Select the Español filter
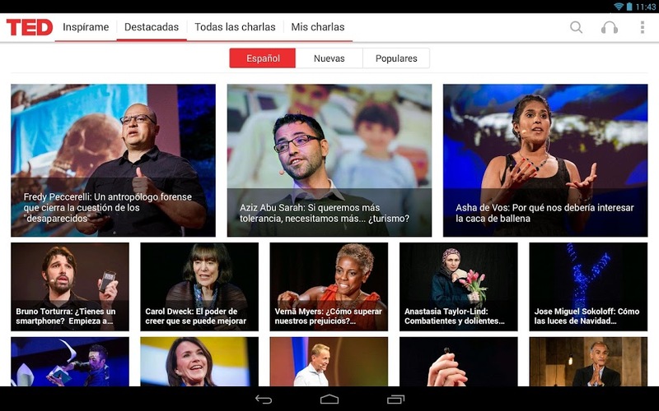The width and height of the screenshot is (659, 411). coord(263,58)
